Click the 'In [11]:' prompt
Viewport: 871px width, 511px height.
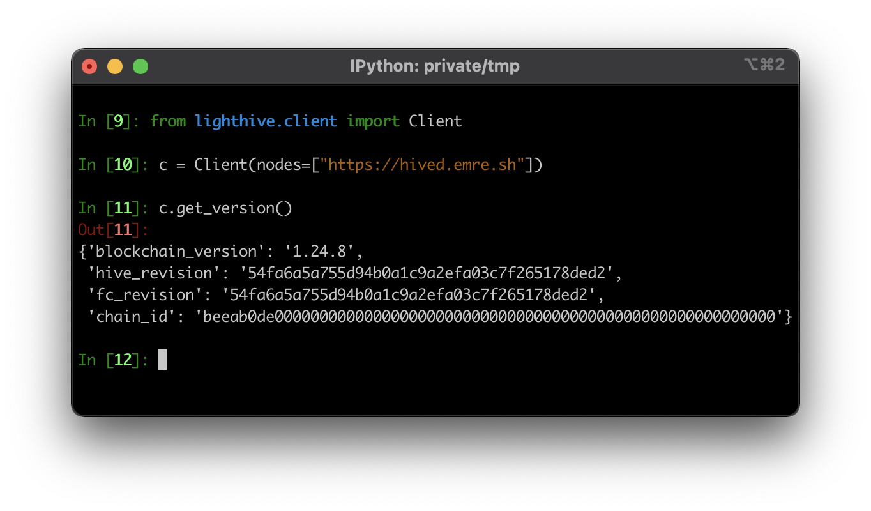pyautogui.click(x=114, y=208)
